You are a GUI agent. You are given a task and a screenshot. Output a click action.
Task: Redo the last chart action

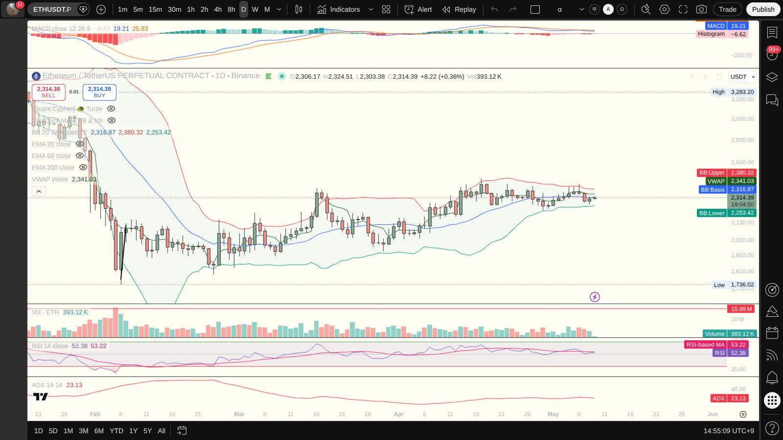point(513,9)
